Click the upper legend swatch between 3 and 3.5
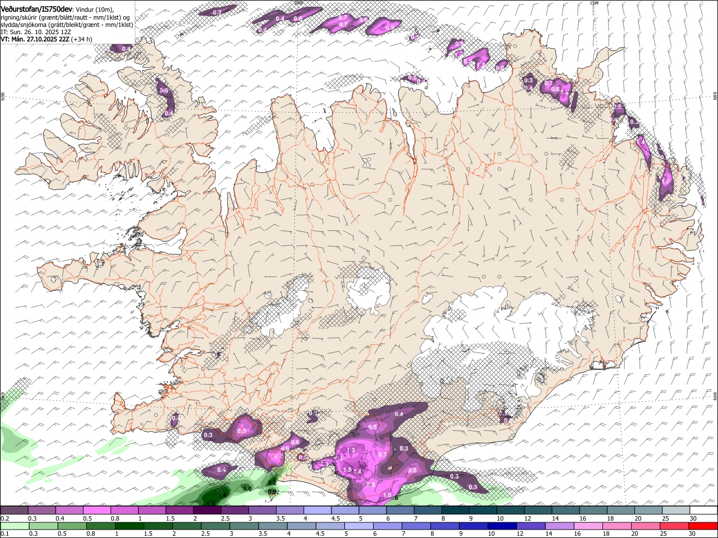Screen dimensions: 718x538 click(262, 511)
